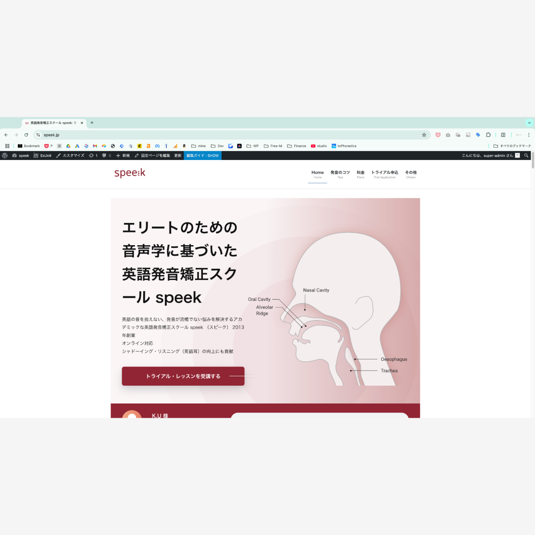The width and height of the screenshot is (535, 535).
Task: Expand the Finance bookmarks folder
Action: point(296,146)
